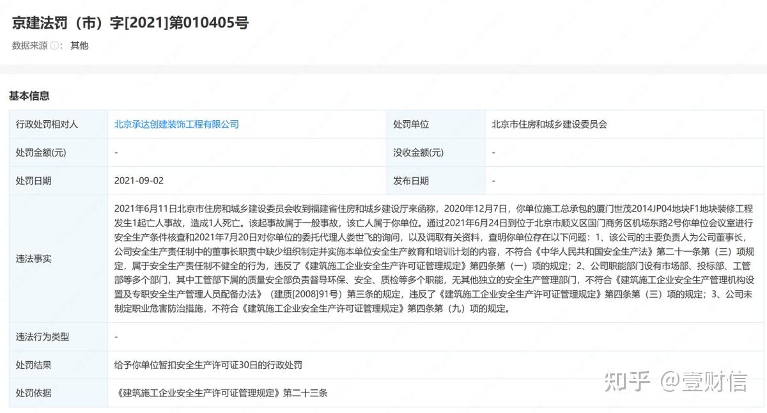Select the 北京市住房和城乡建设委员会 value cell
Viewport: 767px width, 413px height.
pyautogui.click(x=549, y=124)
